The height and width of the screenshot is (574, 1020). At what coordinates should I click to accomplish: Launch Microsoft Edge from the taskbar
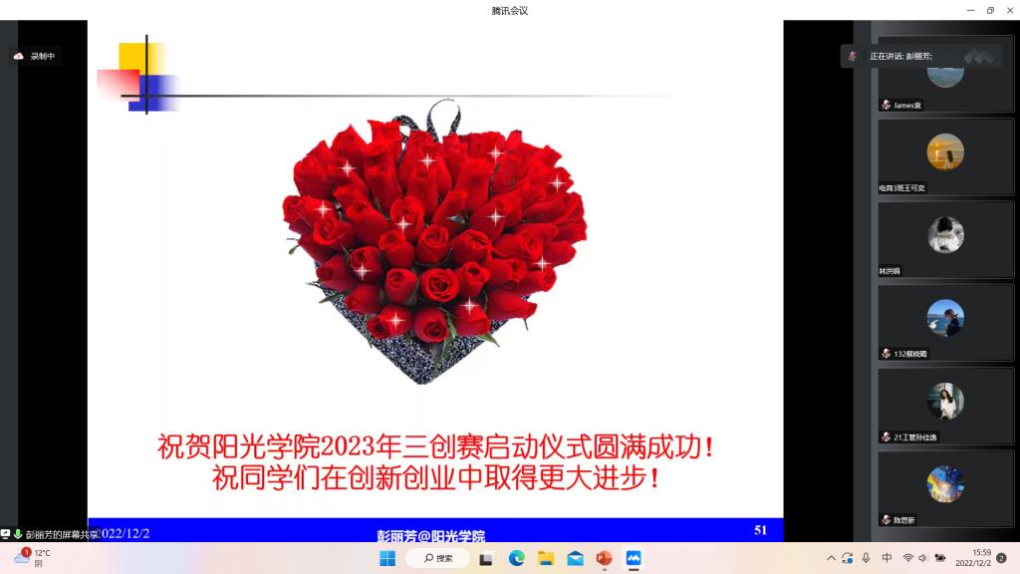tap(516, 558)
